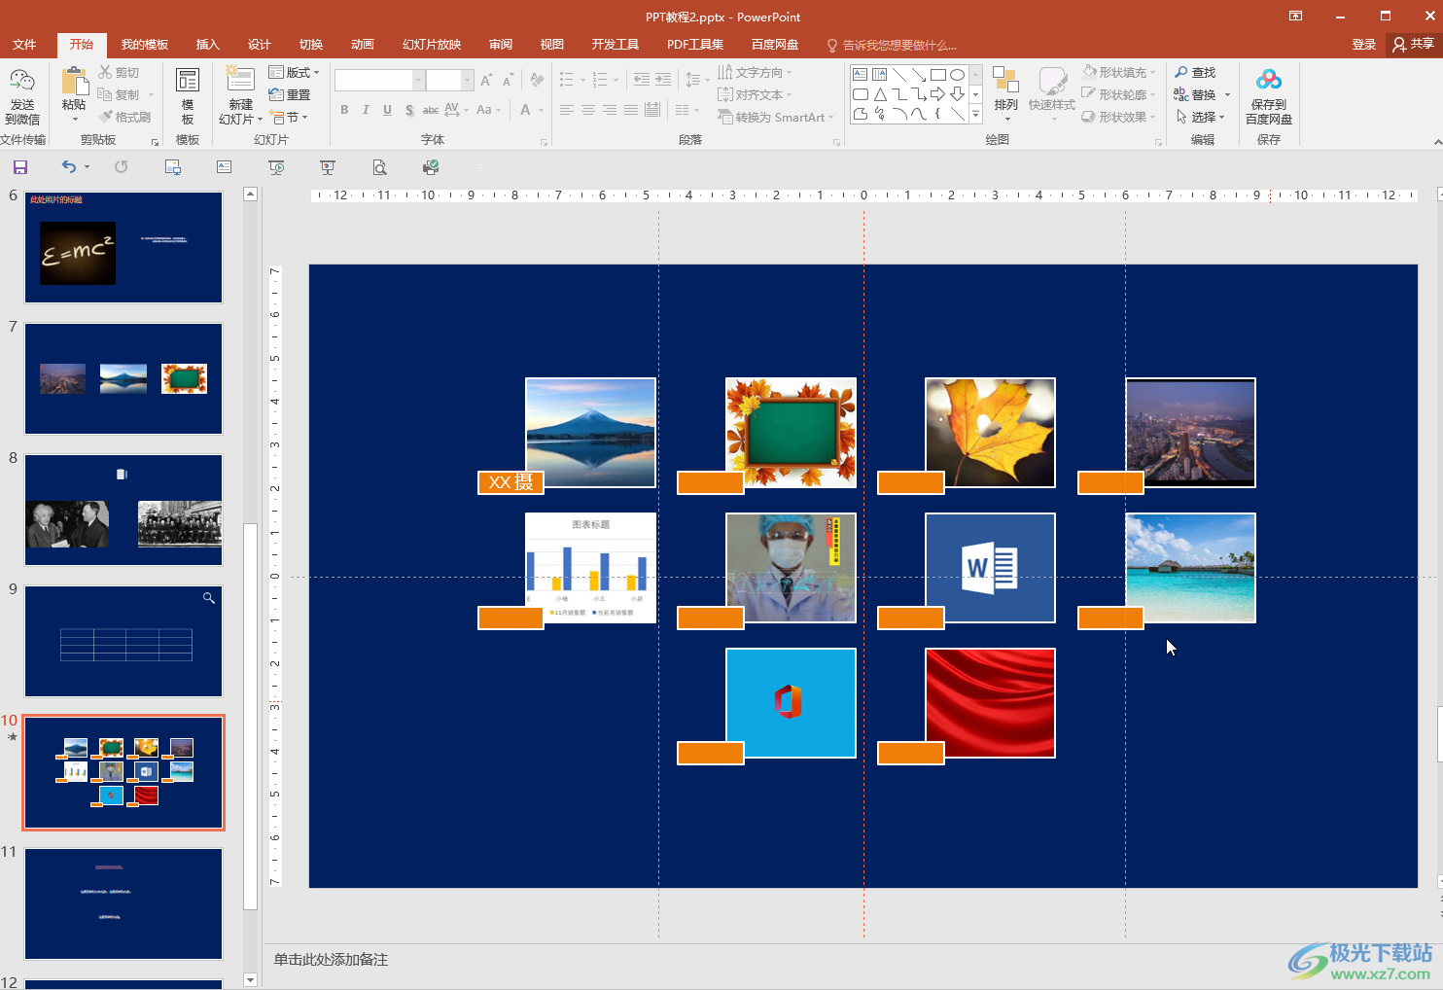Open print preview from quick access toolbar
Viewport: 1443px width, 990px height.
(379, 167)
